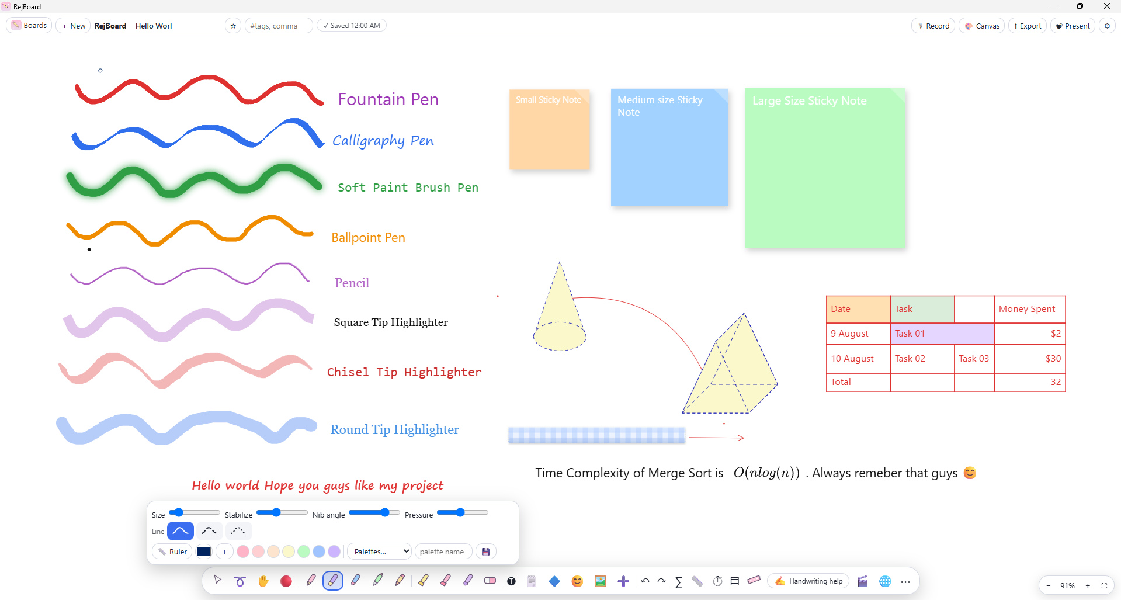
Task: Select the pencil tool
Action: [x=400, y=581]
